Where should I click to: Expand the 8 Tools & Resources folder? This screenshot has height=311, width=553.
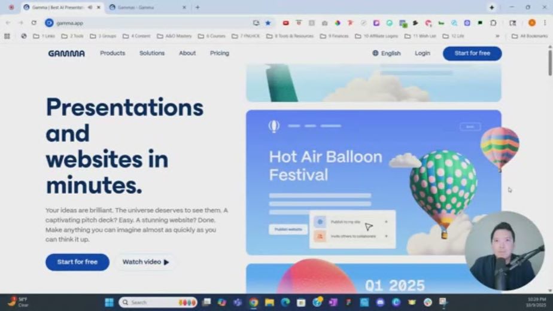coord(290,36)
